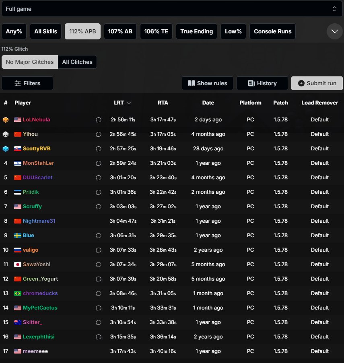Open the Filters panel
The width and height of the screenshot is (344, 363).
(x=27, y=83)
